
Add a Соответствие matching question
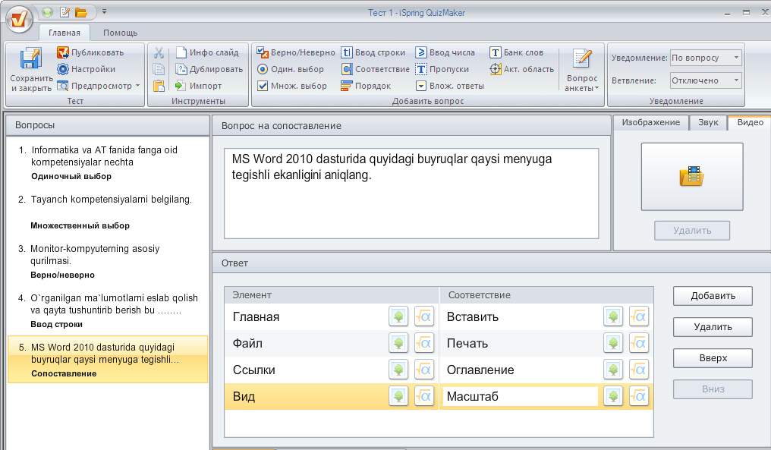(x=375, y=69)
